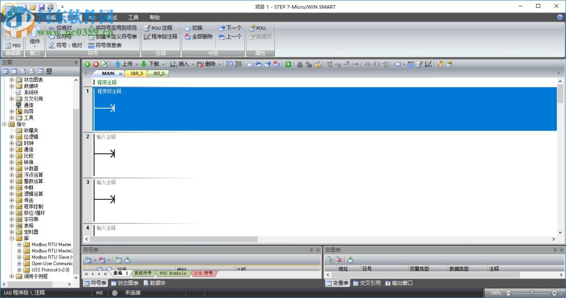Expand the 计数器 instruction folder
Screen dimensions: 566x298
(11, 169)
